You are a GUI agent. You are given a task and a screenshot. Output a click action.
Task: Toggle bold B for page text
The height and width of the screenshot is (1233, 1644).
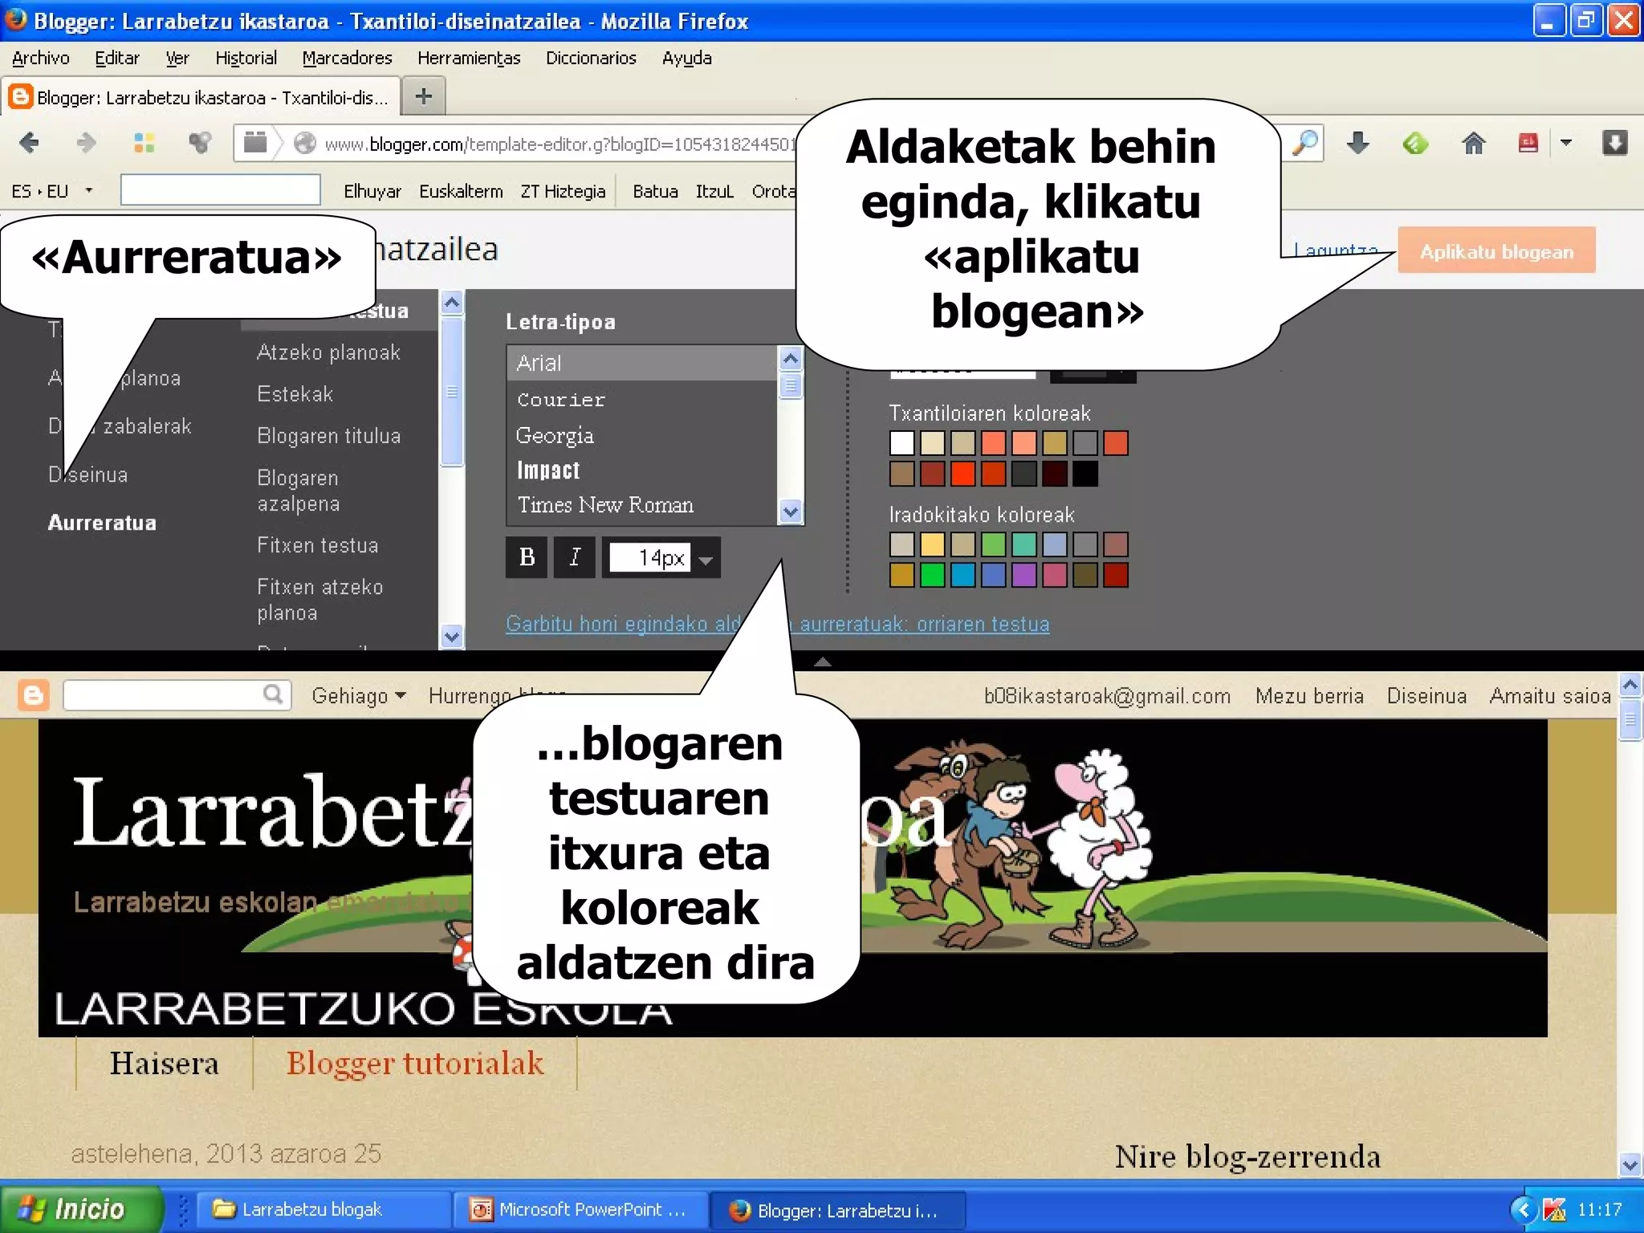click(527, 557)
